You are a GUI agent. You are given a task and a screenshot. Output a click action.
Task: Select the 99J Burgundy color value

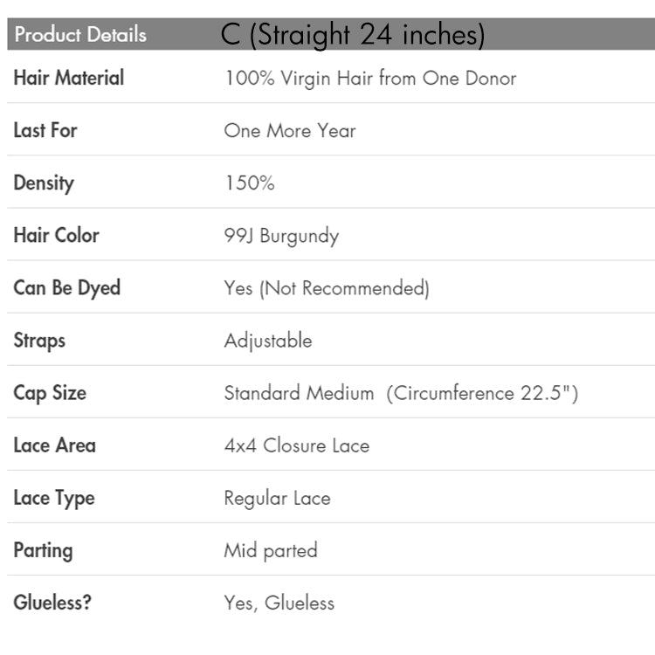tap(281, 235)
